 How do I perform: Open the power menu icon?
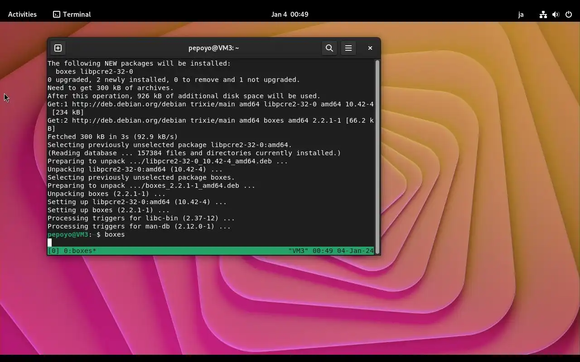[x=569, y=14]
